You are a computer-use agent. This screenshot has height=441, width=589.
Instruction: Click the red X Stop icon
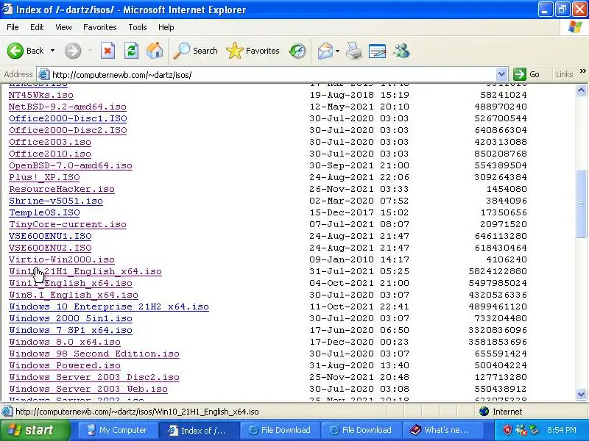(x=107, y=51)
